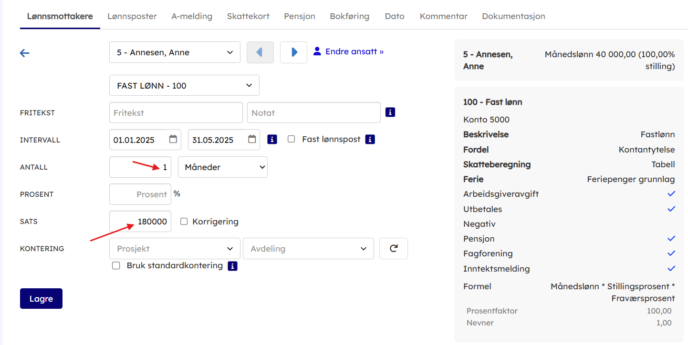Open the Skattekort tab
This screenshot has height=345, width=688.
(x=248, y=16)
